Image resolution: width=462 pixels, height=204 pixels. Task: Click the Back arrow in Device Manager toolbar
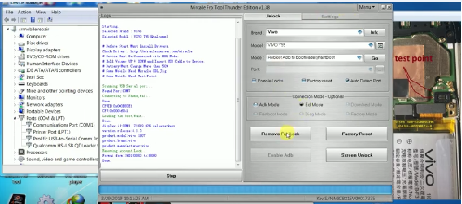coord(6,19)
